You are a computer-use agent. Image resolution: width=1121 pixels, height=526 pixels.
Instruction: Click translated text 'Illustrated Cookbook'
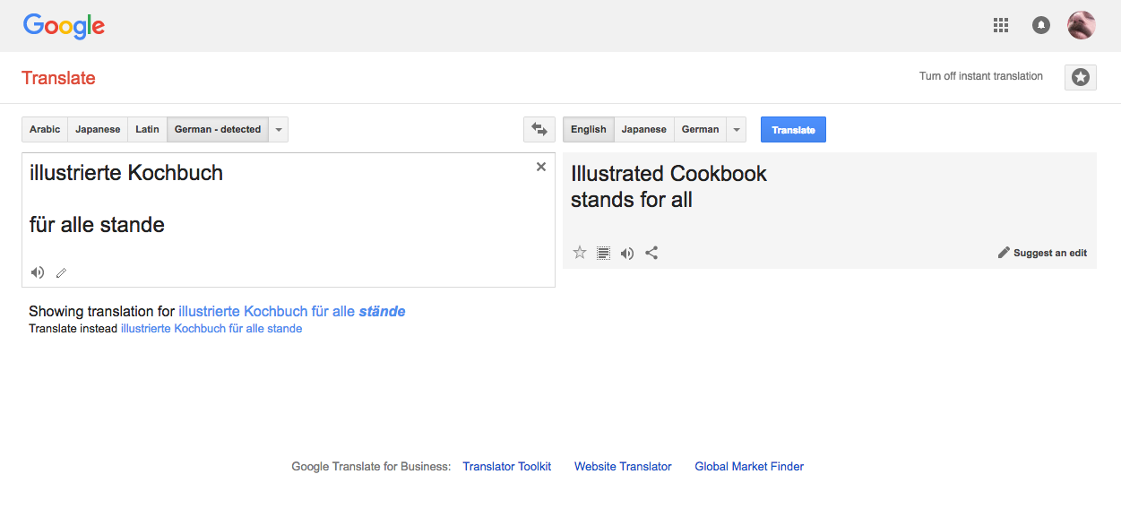click(669, 174)
